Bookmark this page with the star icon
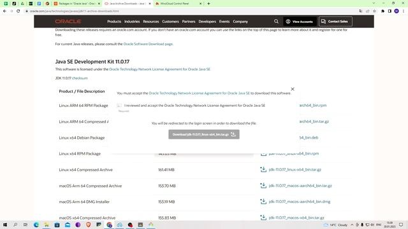Image resolution: width=408 pixels, height=229 pixels. [x=374, y=11]
